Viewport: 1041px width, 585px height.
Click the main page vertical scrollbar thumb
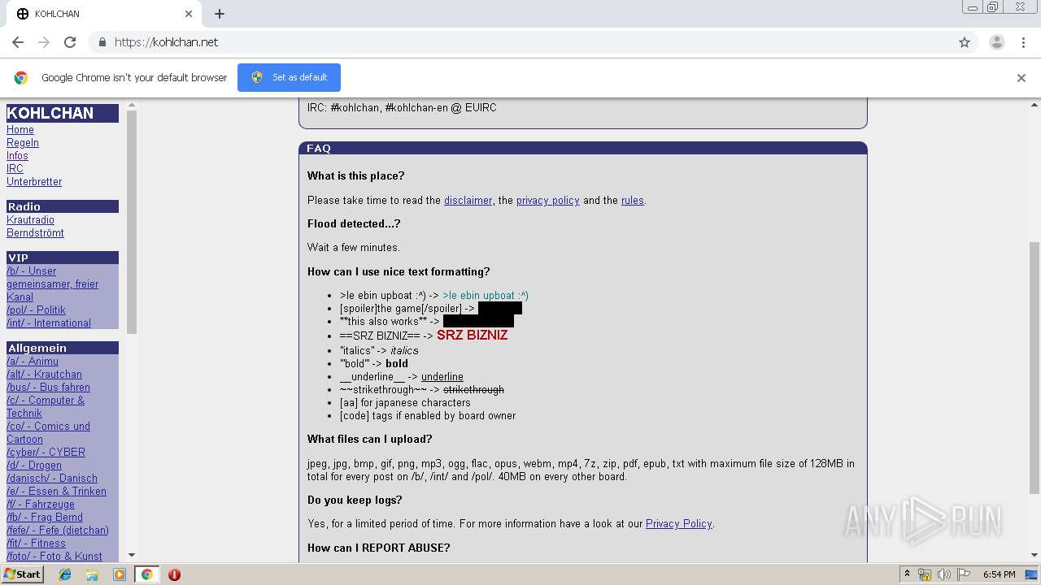pyautogui.click(x=1034, y=367)
